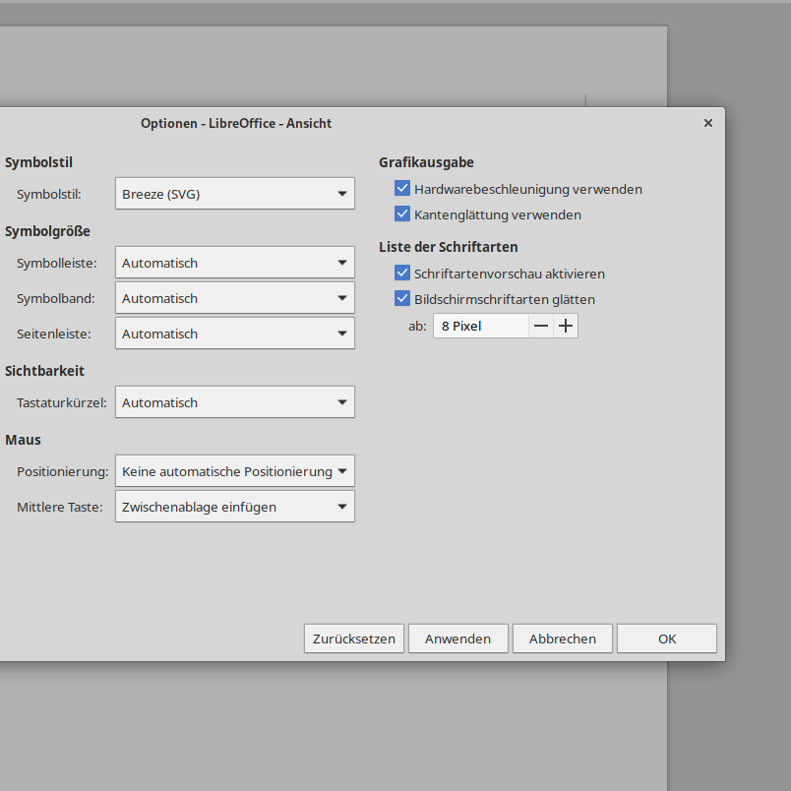Click the Sichtbarkeit section heading
The width and height of the screenshot is (791, 791).
[x=44, y=371]
